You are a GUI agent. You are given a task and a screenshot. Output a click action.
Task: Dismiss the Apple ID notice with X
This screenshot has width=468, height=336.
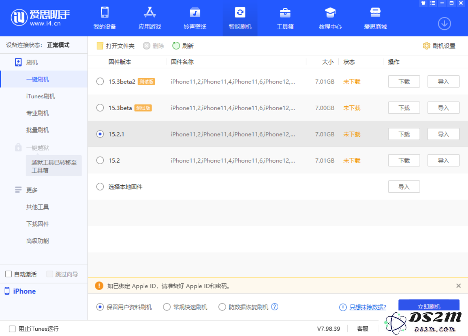click(x=459, y=286)
